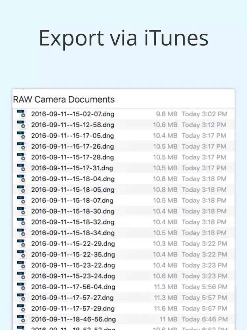Select the file icon of 2016-09-11--15-22-35.dng
Screen dimensions: 247x330
(x=21, y=254)
